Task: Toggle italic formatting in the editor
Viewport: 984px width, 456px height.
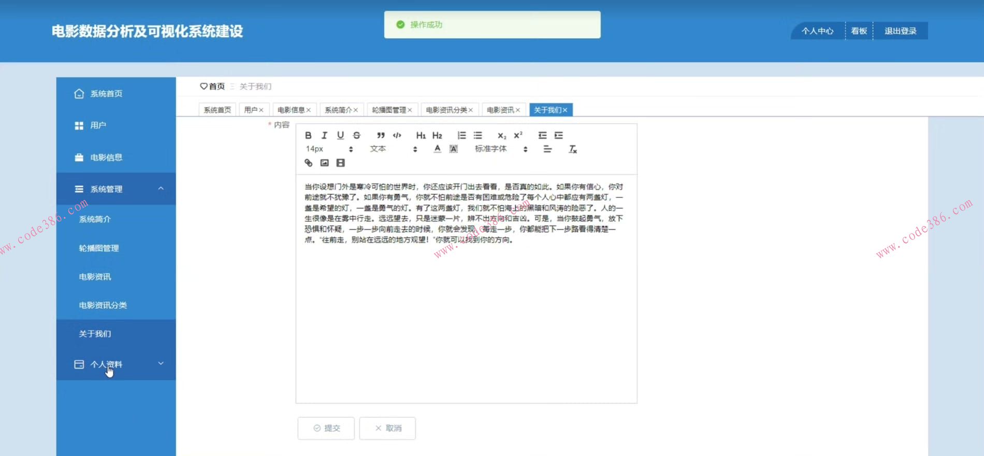Action: coord(324,135)
